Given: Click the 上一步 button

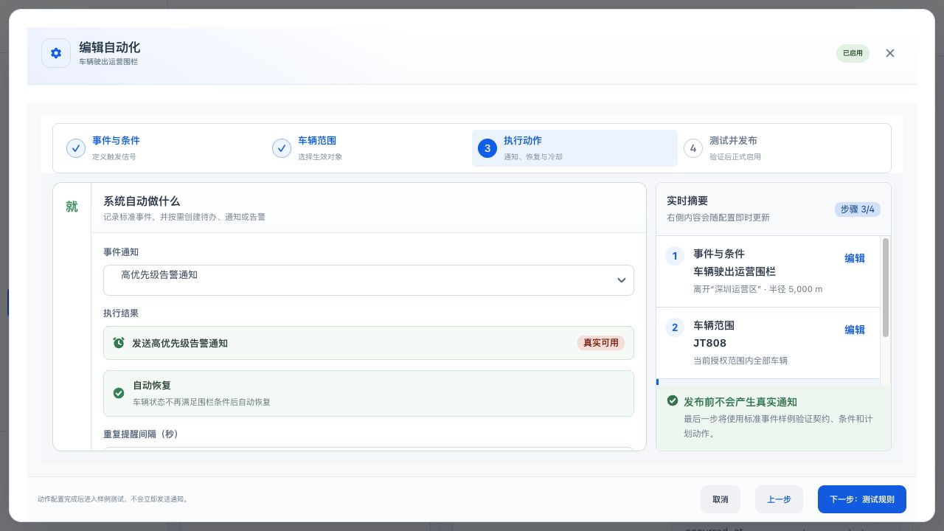Looking at the screenshot, I should tap(779, 499).
